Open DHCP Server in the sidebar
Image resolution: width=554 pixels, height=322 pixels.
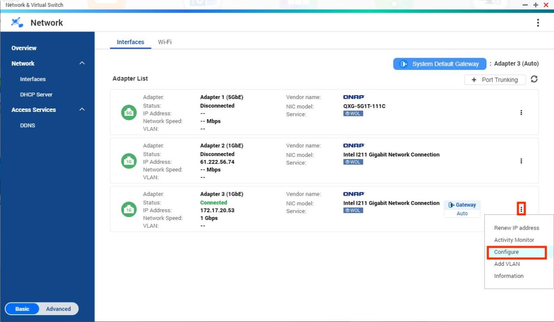point(36,94)
